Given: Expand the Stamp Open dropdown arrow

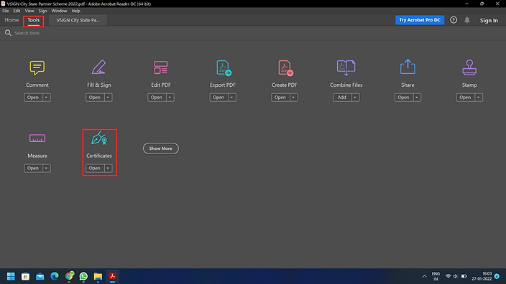Looking at the screenshot, I should (x=478, y=98).
